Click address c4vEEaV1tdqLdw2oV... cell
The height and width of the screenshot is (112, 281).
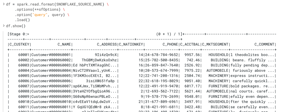tap(95, 102)
